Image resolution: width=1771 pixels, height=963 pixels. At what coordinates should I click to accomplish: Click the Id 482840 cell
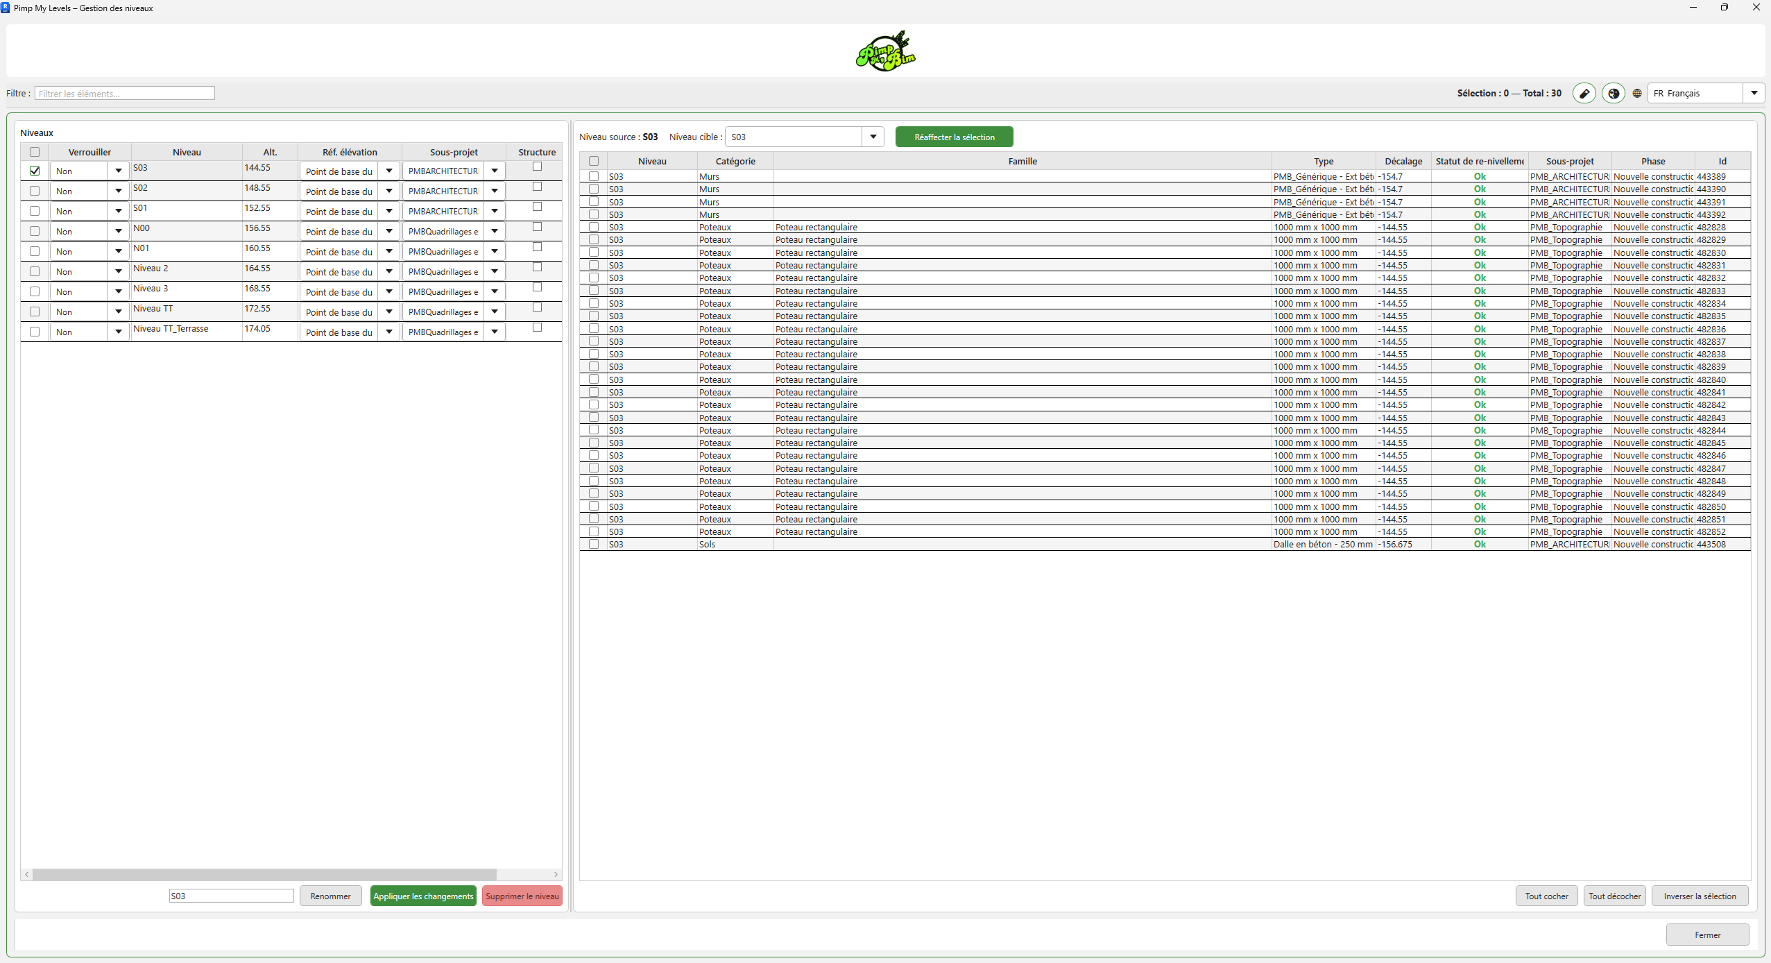click(x=1722, y=380)
